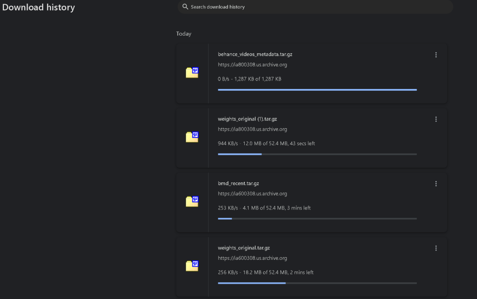
Task: Click the magnifier icon in search bar
Action: click(185, 7)
